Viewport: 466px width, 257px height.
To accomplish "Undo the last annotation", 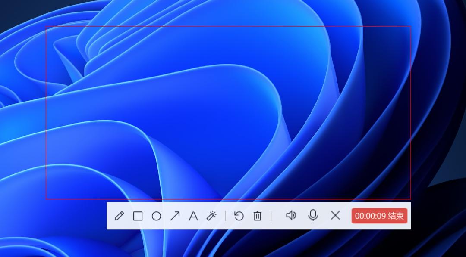I will (x=239, y=216).
